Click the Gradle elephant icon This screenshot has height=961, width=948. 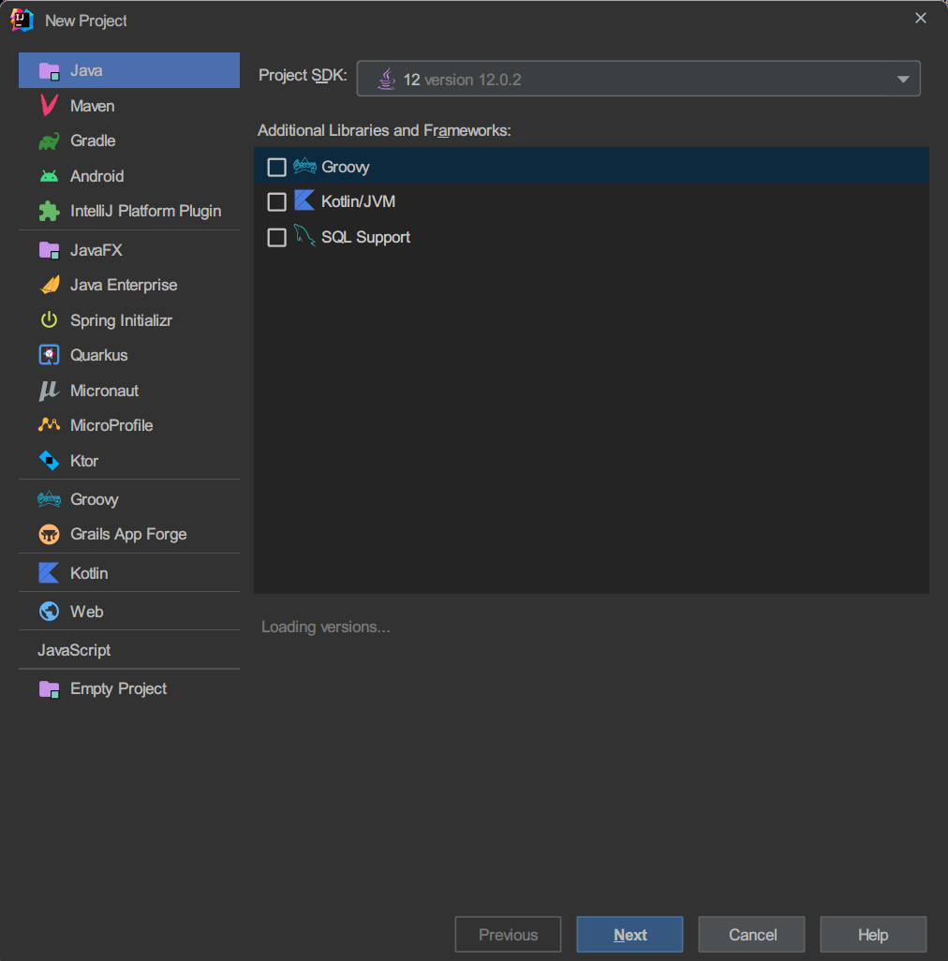point(49,140)
